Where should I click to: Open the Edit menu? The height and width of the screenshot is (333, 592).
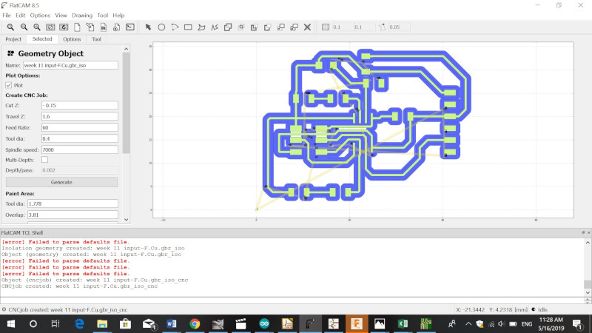(x=21, y=16)
